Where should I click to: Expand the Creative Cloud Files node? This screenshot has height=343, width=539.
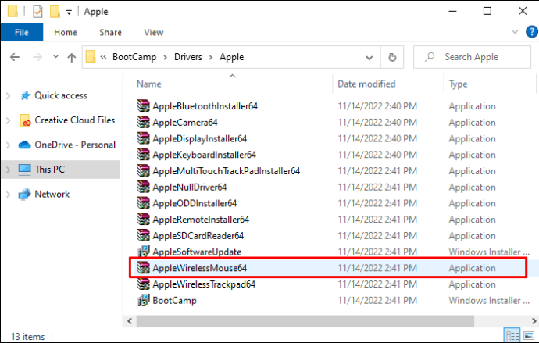point(9,120)
